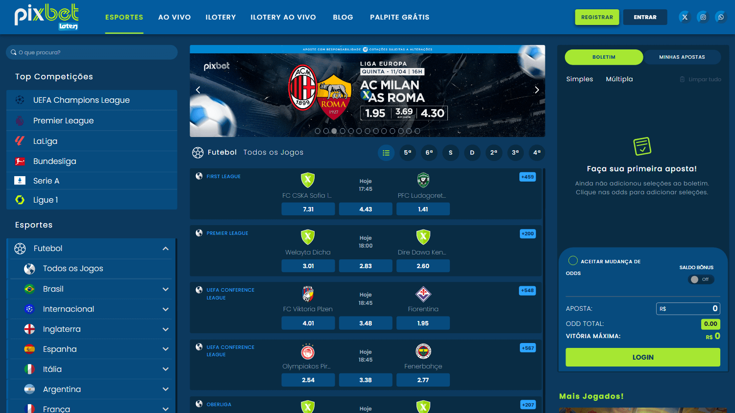This screenshot has height=413, width=735.
Task: Select draw odd 4.43 in First League match
Action: pyautogui.click(x=366, y=209)
